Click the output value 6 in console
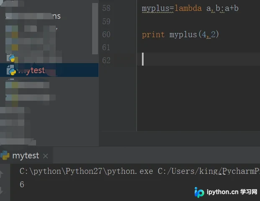260x201 pixels. tap(22, 184)
